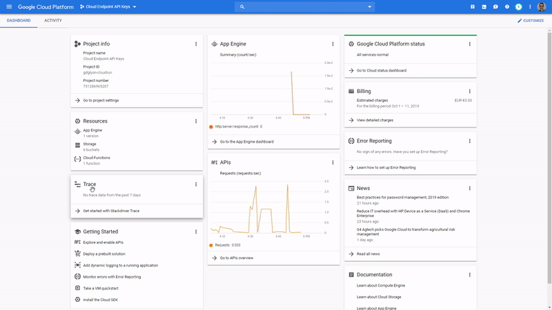The image size is (552, 310).
Task: Click Learn about Cloud Storage
Action: (x=379, y=297)
